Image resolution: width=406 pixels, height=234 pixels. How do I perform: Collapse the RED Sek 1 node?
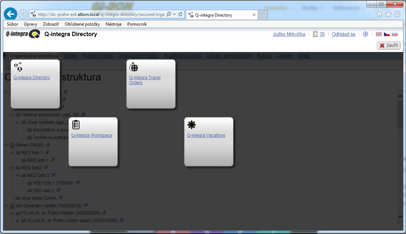12,152
